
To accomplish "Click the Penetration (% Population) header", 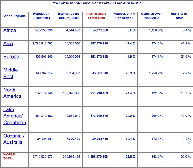I will (124, 16).
